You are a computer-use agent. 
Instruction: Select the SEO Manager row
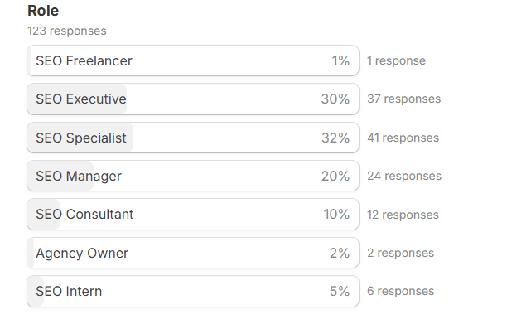pyautogui.click(x=193, y=176)
